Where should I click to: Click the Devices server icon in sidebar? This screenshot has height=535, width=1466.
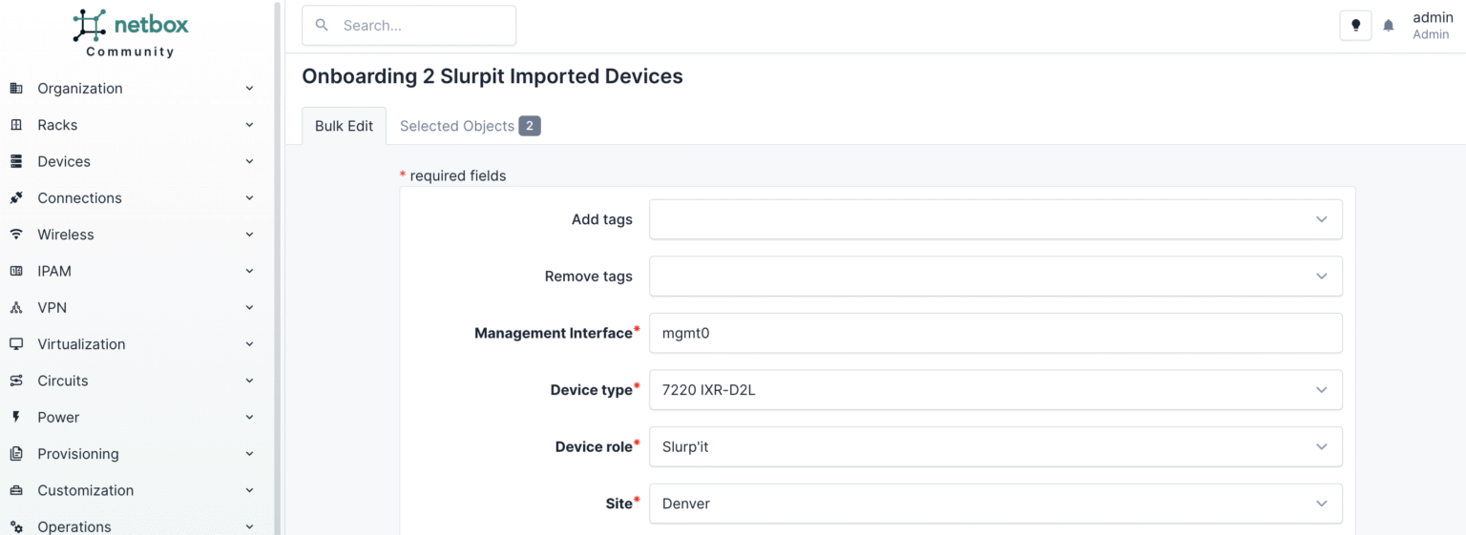coord(16,161)
